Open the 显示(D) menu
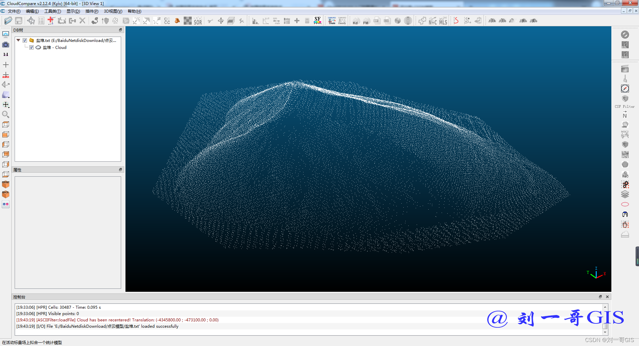 coord(73,11)
